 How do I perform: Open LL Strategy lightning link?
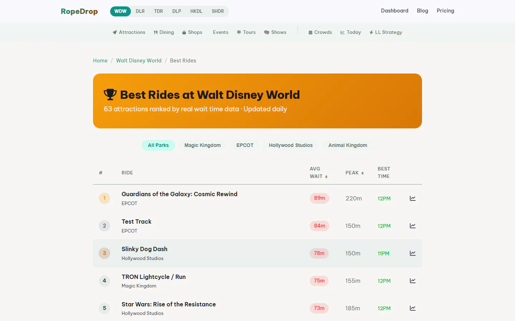click(386, 32)
